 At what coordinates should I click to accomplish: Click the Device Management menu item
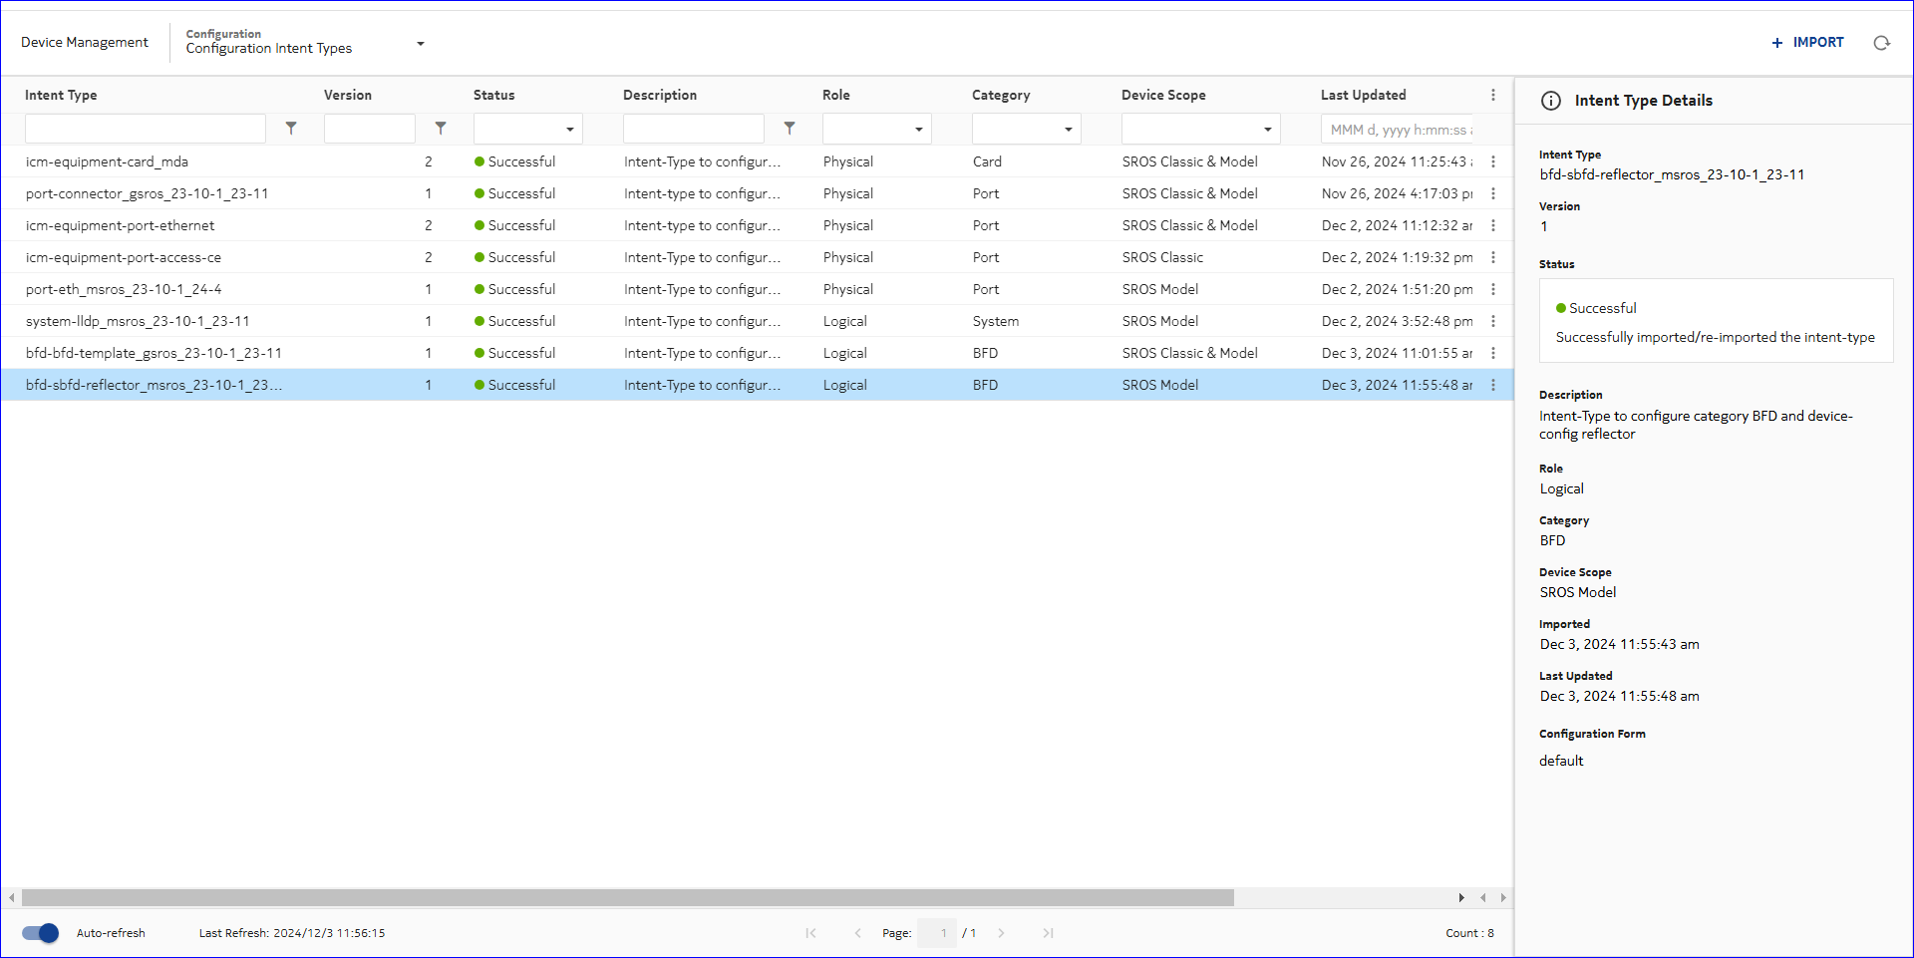(x=85, y=42)
